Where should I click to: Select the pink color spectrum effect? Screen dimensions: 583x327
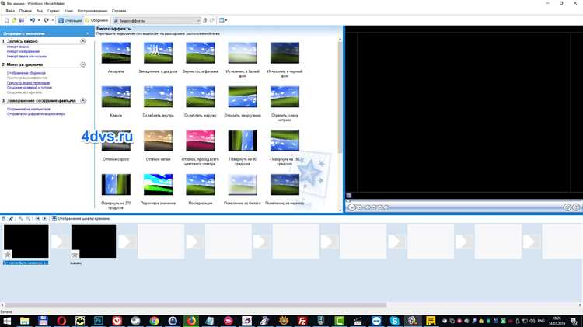coord(201,141)
